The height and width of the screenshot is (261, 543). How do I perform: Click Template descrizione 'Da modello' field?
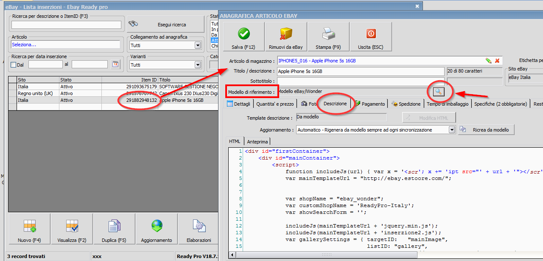pos(341,116)
